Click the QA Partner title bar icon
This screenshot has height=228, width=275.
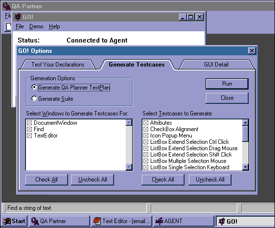(x=6, y=6)
